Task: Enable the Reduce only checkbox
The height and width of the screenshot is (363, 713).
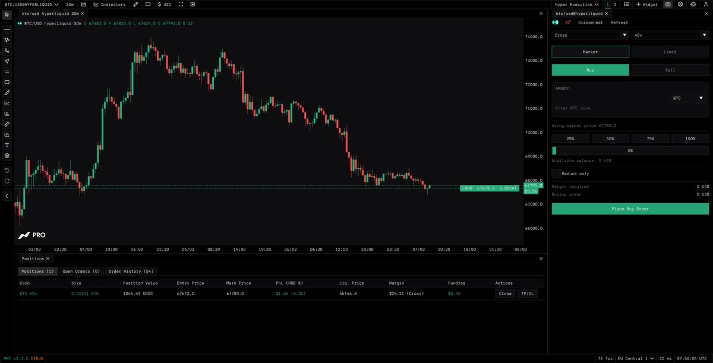Action: tap(556, 173)
